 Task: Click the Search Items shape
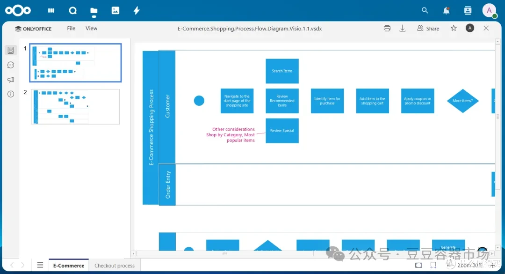282,71
